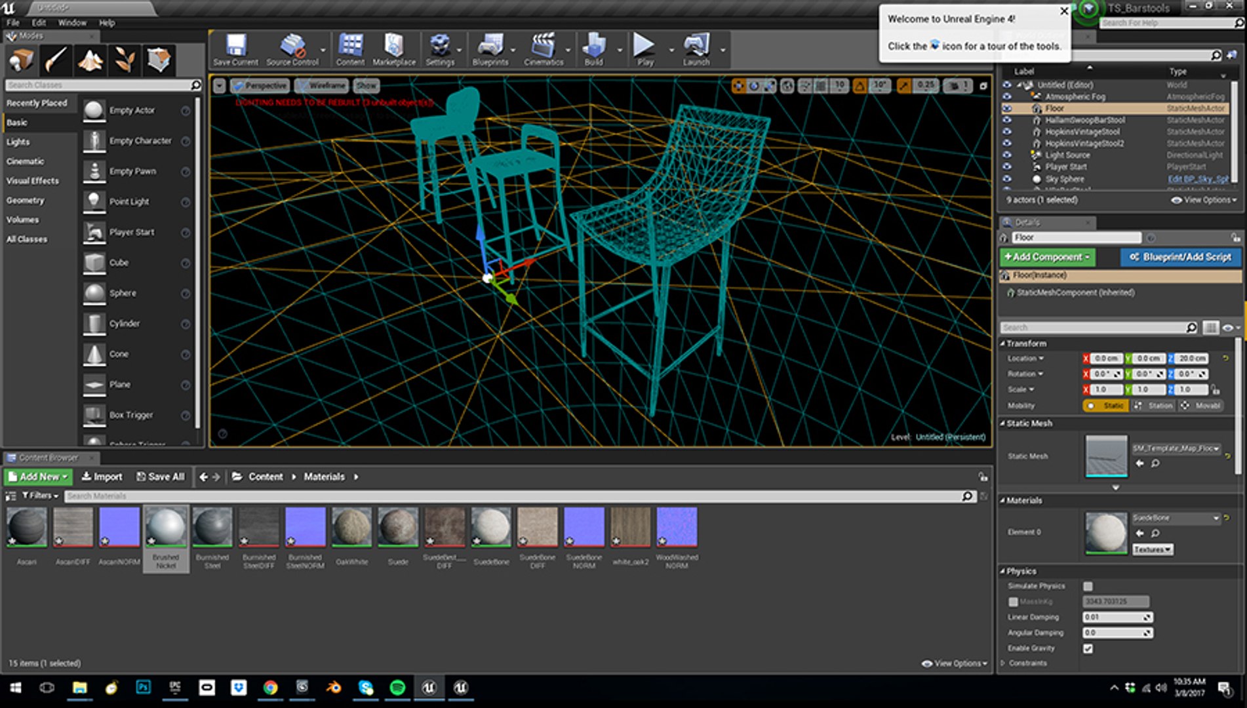Click Save All in Content Browser
Screen dimensions: 1247x708
[x=161, y=477]
